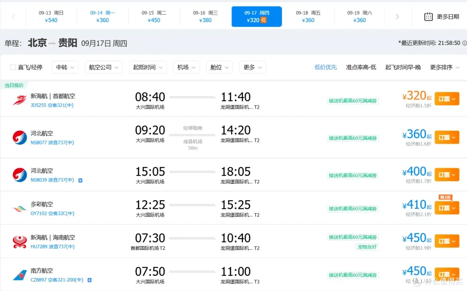Select the 09-13 周日 ¥540 date tab

[51, 16]
